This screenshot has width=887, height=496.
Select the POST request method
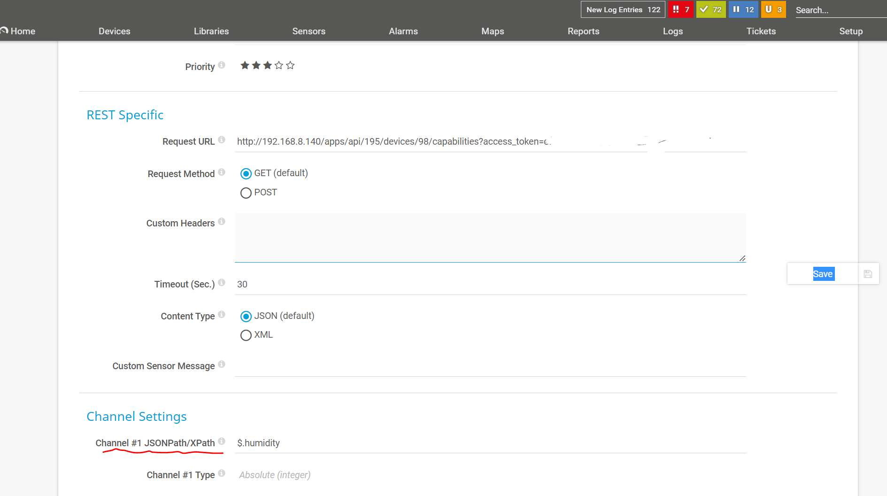[246, 193]
